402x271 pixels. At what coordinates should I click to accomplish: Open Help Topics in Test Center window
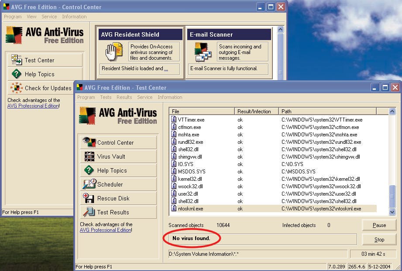coord(118,170)
